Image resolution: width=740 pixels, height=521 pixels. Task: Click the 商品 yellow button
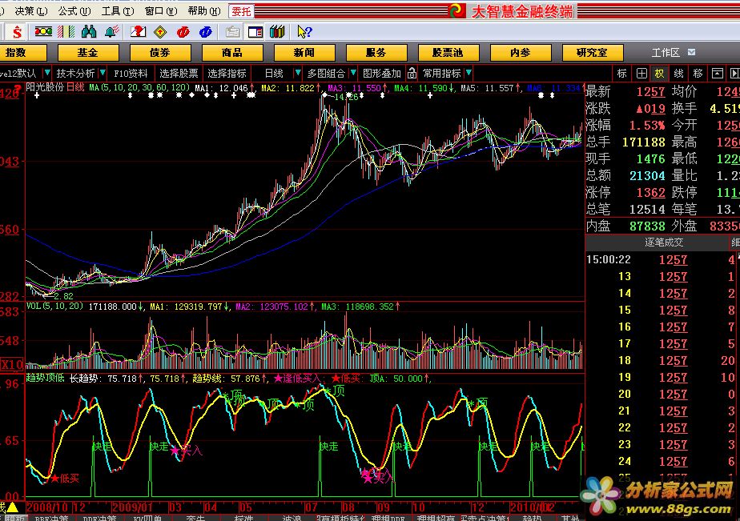[232, 52]
